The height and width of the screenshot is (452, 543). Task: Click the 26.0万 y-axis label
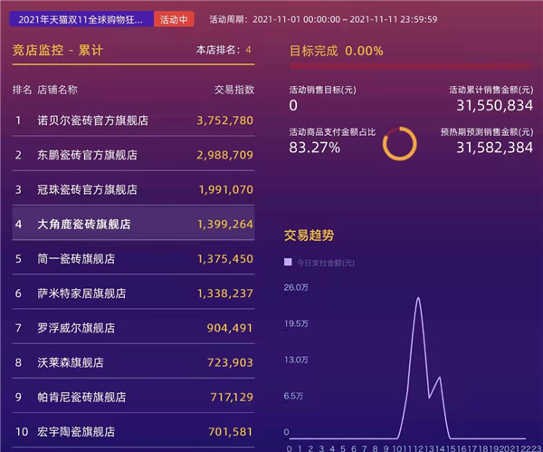point(296,287)
